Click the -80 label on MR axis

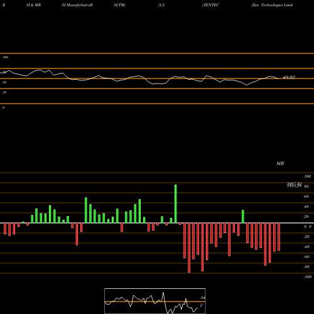[306, 267]
